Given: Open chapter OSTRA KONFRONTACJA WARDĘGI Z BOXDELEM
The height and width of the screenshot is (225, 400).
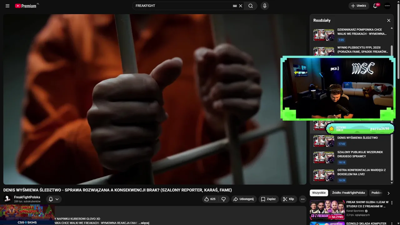Looking at the screenshot, I should pyautogui.click(x=362, y=172).
